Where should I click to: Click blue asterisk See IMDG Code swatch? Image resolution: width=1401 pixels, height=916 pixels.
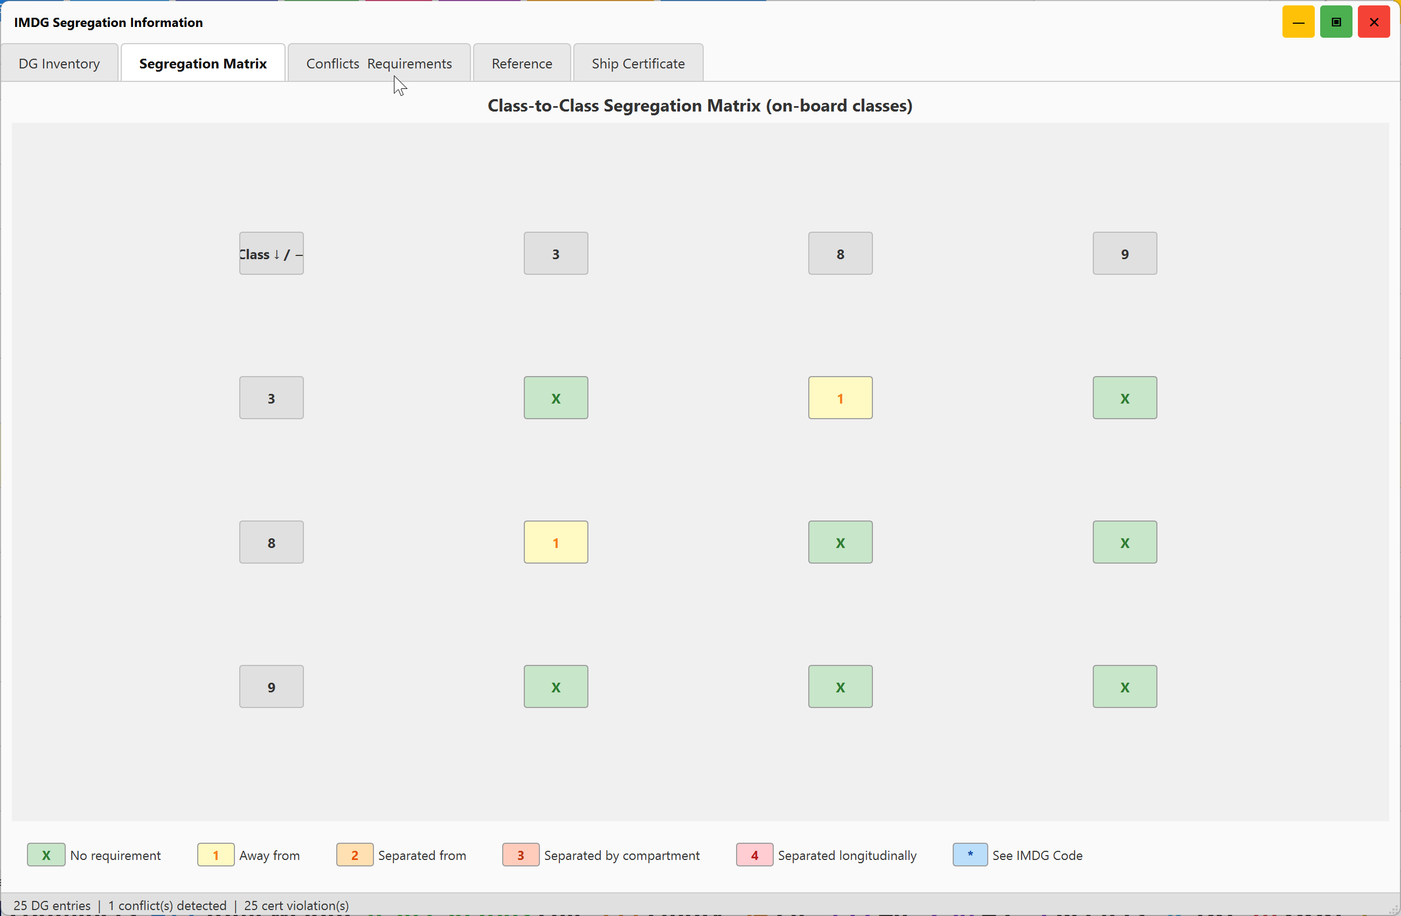[x=969, y=855]
